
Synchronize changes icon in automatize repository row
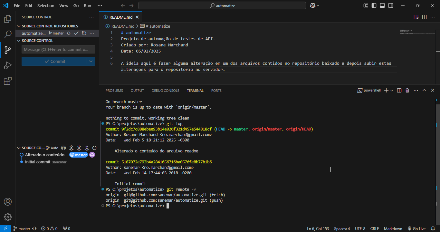pos(69,33)
